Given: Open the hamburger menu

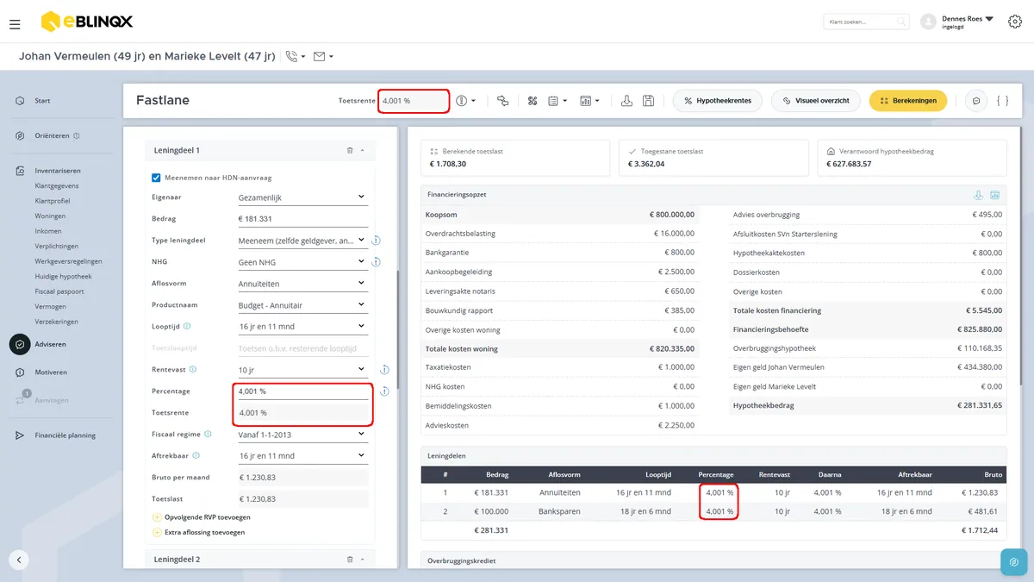Looking at the screenshot, I should [15, 24].
